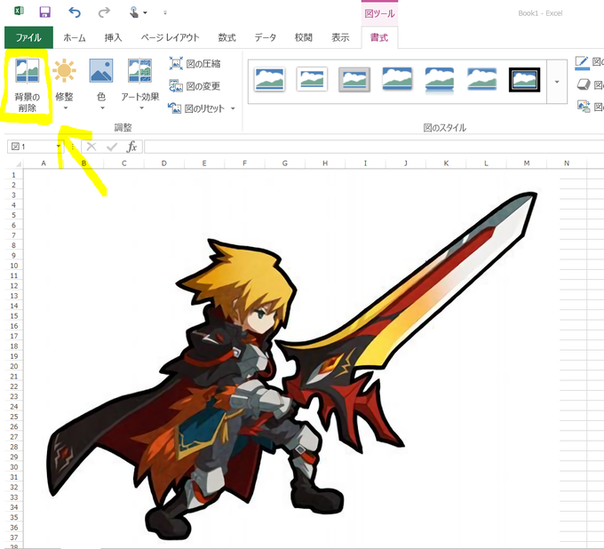
Task: Click 背景の削除 (Remove Background)
Action: click(27, 85)
